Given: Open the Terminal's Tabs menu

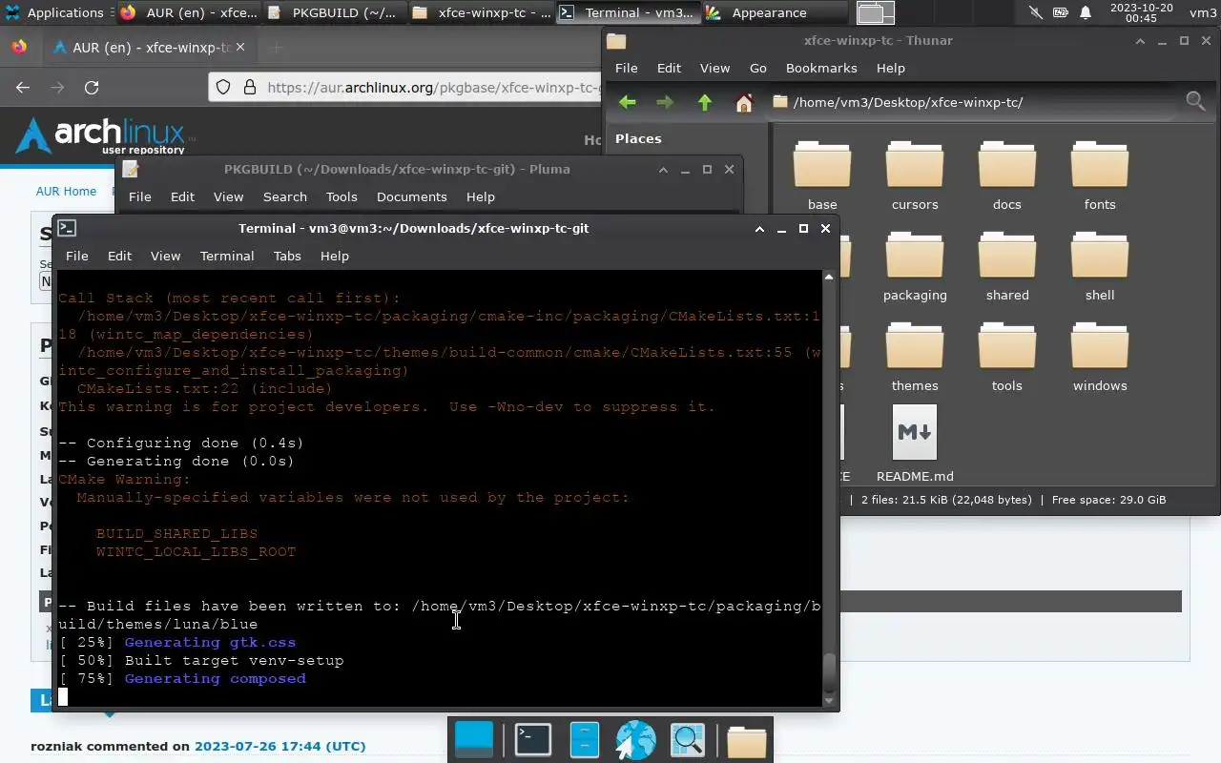Looking at the screenshot, I should tap(287, 256).
